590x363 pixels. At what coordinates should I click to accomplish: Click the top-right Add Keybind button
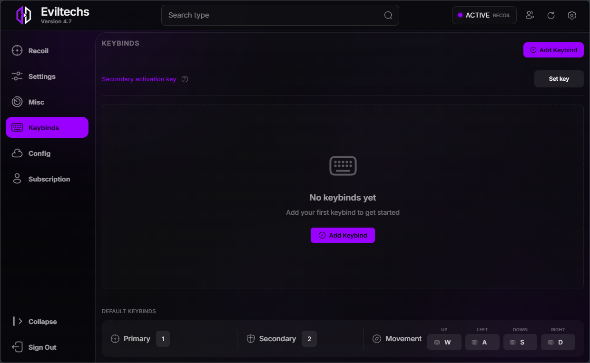553,50
